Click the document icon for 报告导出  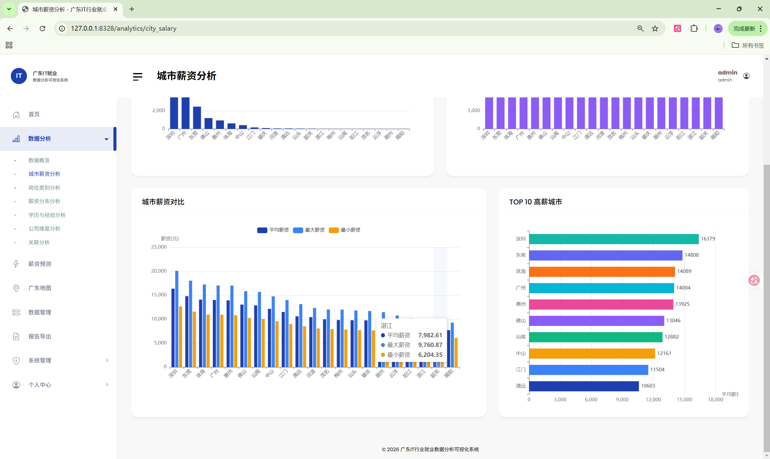(16, 337)
